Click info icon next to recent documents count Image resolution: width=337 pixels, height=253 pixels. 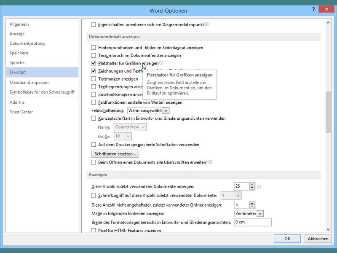coord(259,187)
